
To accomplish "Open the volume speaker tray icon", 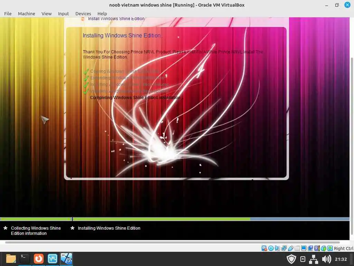I will tap(326, 259).
